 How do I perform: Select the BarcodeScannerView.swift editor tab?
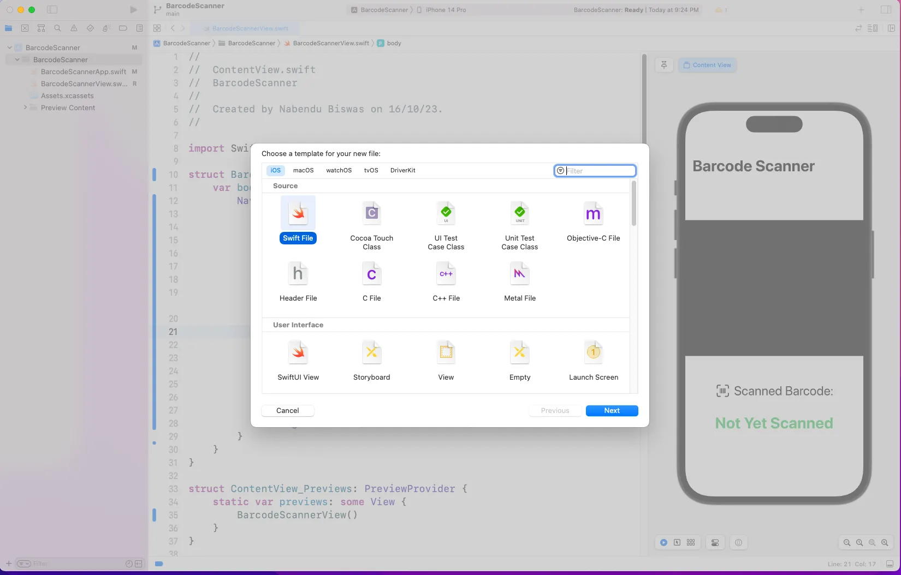click(245, 28)
